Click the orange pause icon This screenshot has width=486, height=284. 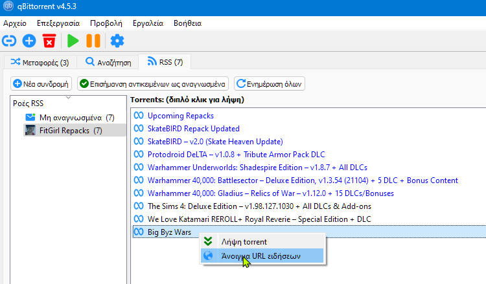(x=93, y=41)
